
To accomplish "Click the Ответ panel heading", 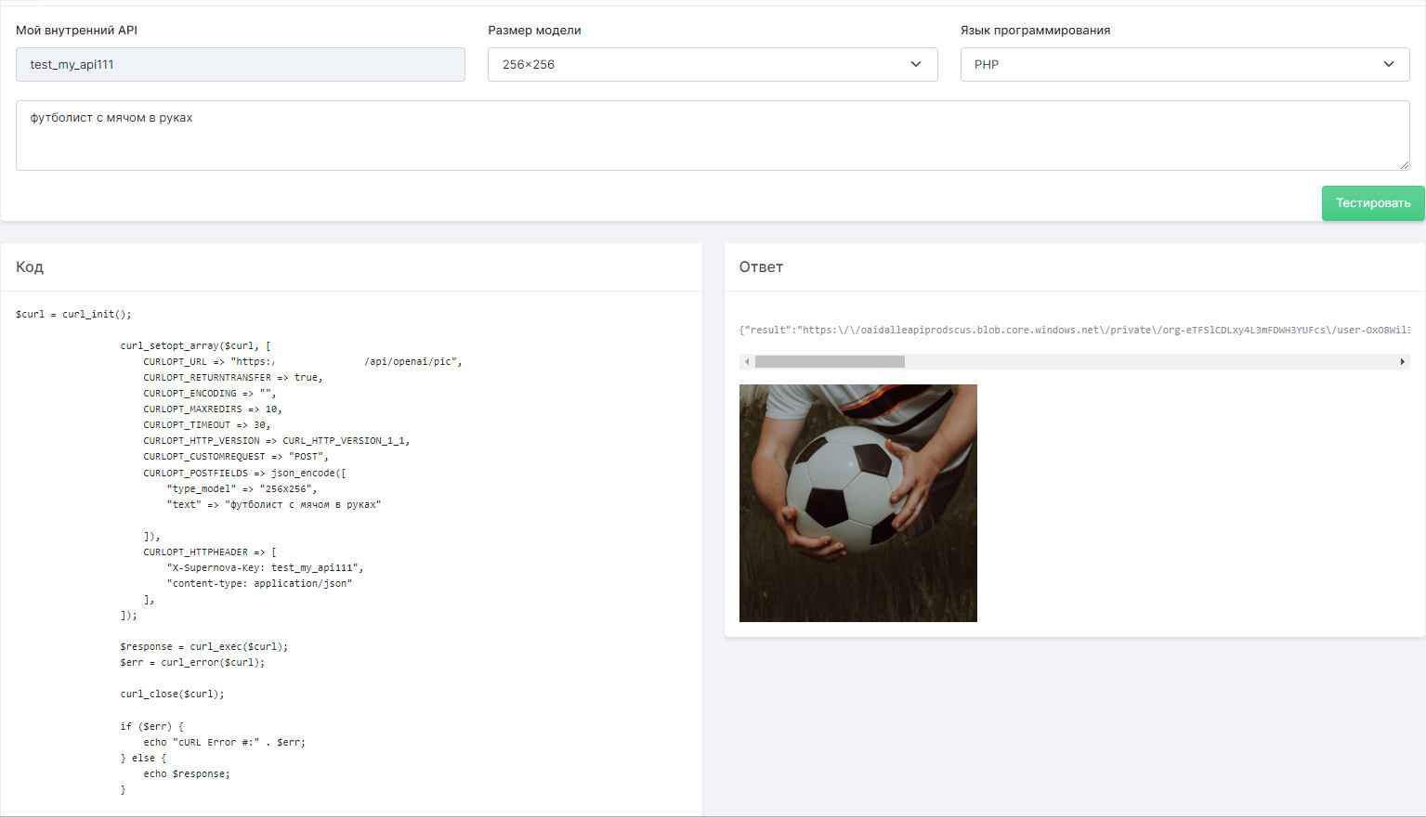I will (x=761, y=267).
